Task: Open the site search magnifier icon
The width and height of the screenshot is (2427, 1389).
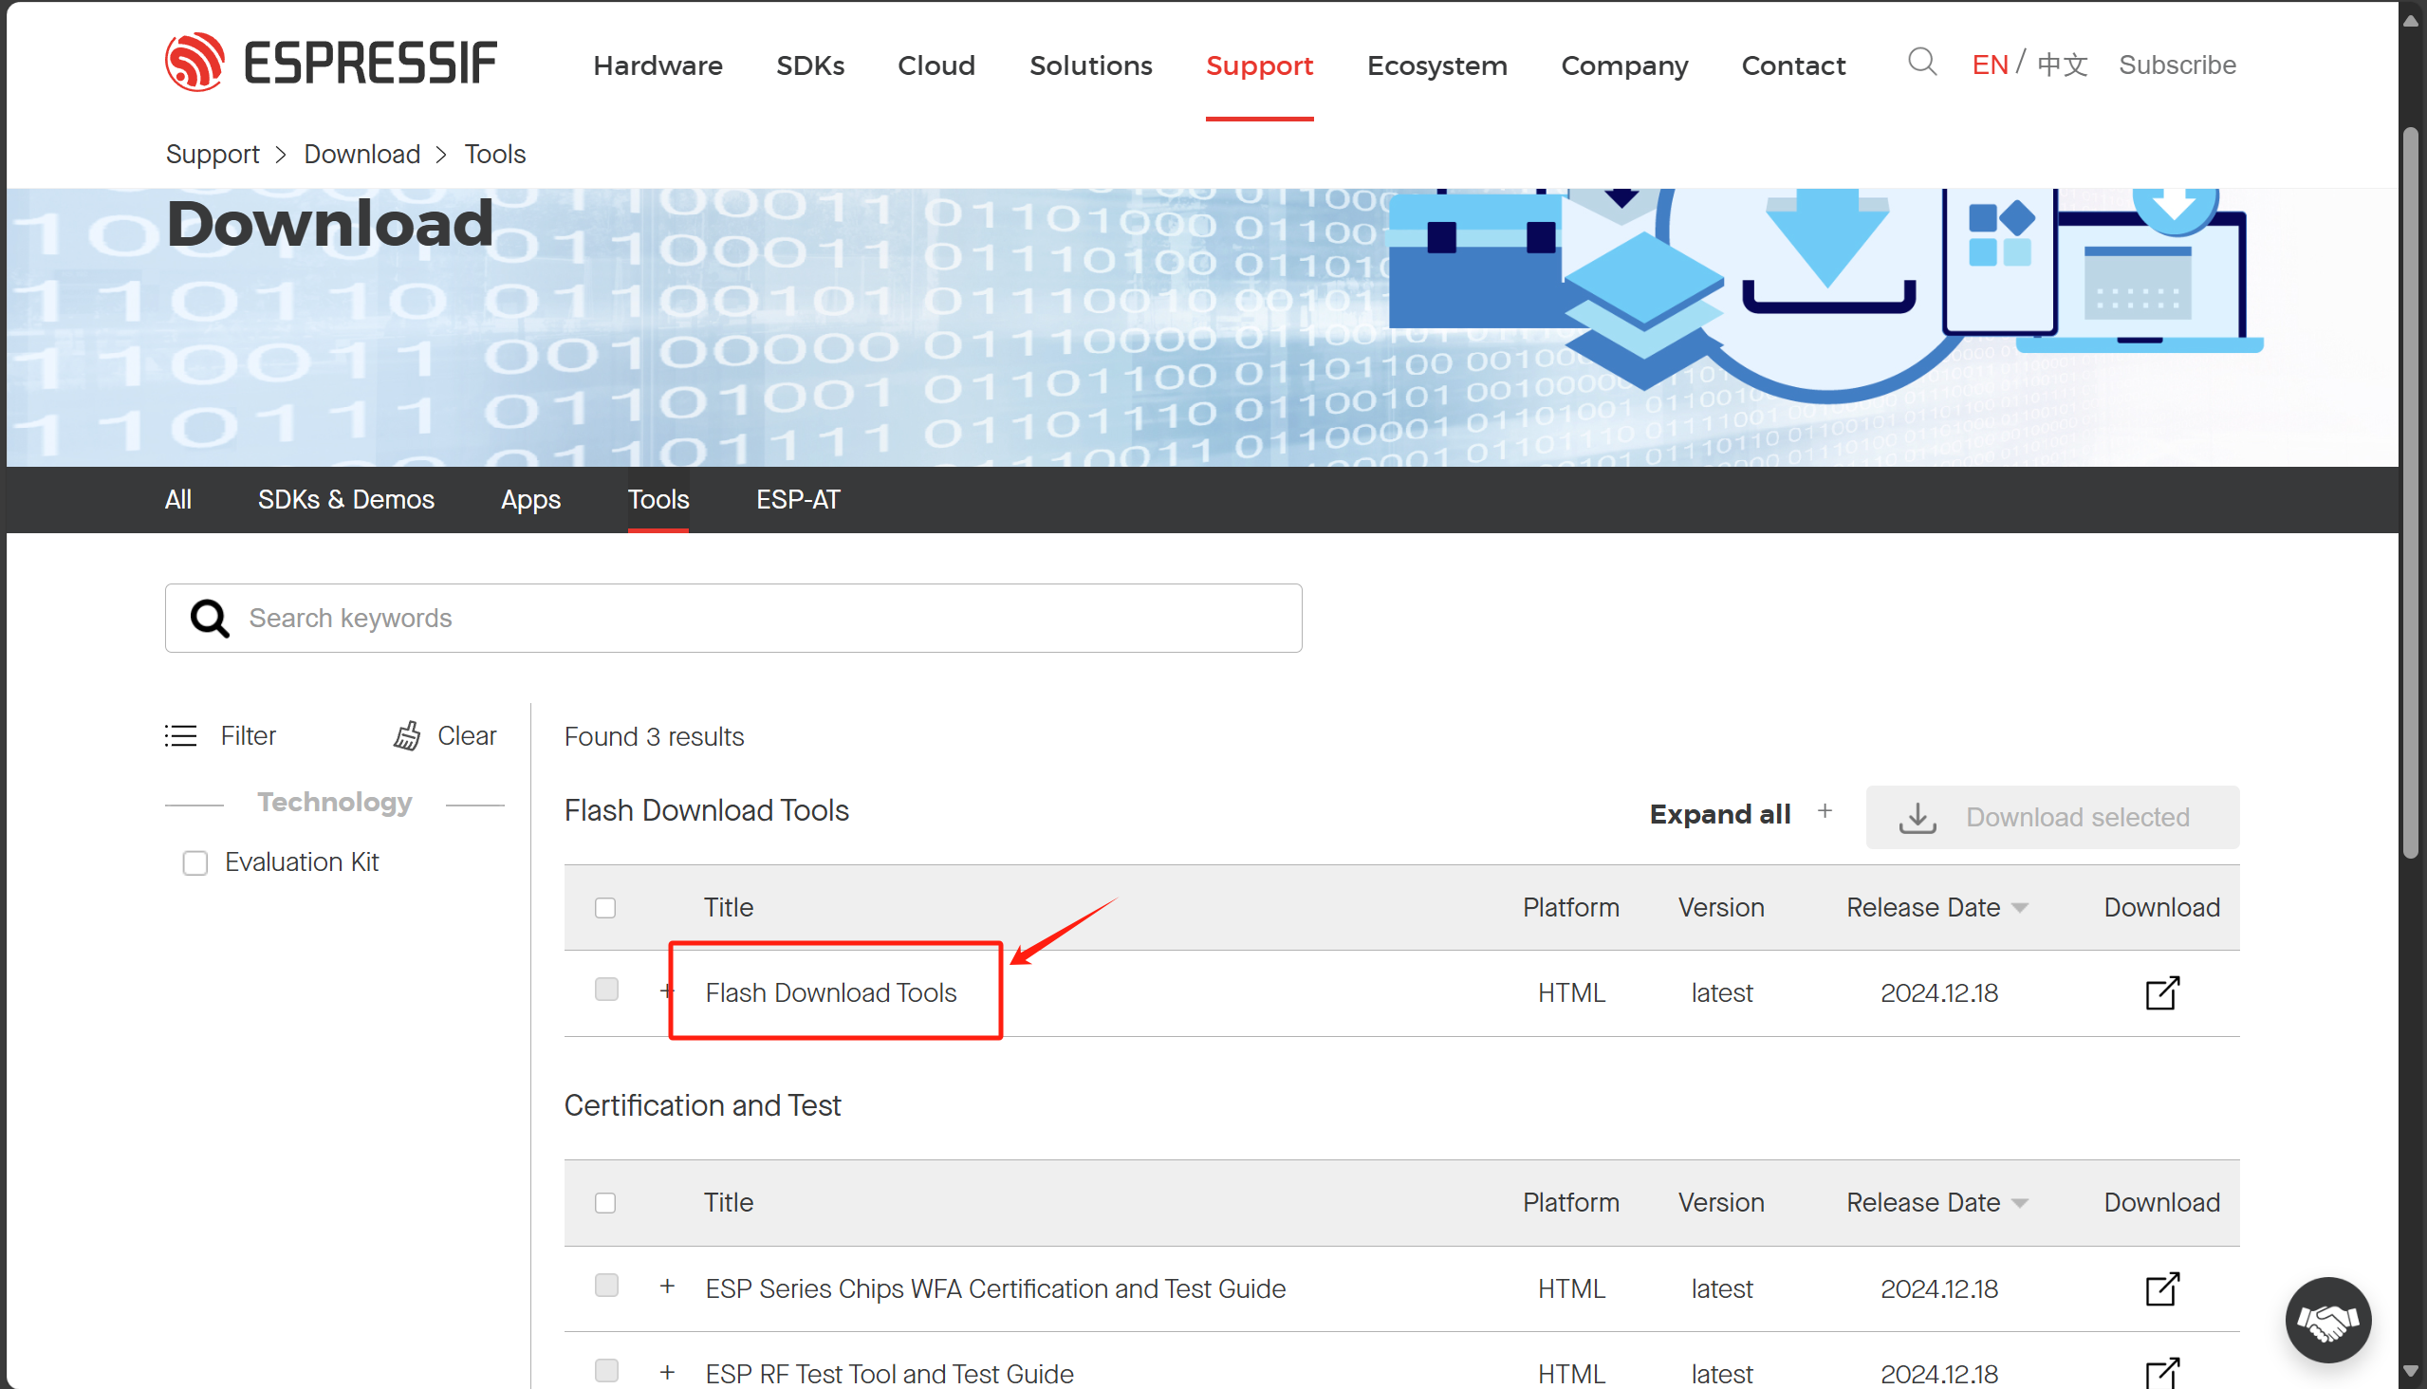Action: (x=1921, y=62)
